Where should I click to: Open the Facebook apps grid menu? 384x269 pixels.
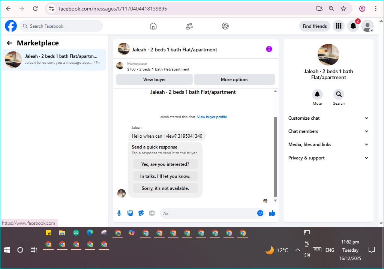(339, 26)
